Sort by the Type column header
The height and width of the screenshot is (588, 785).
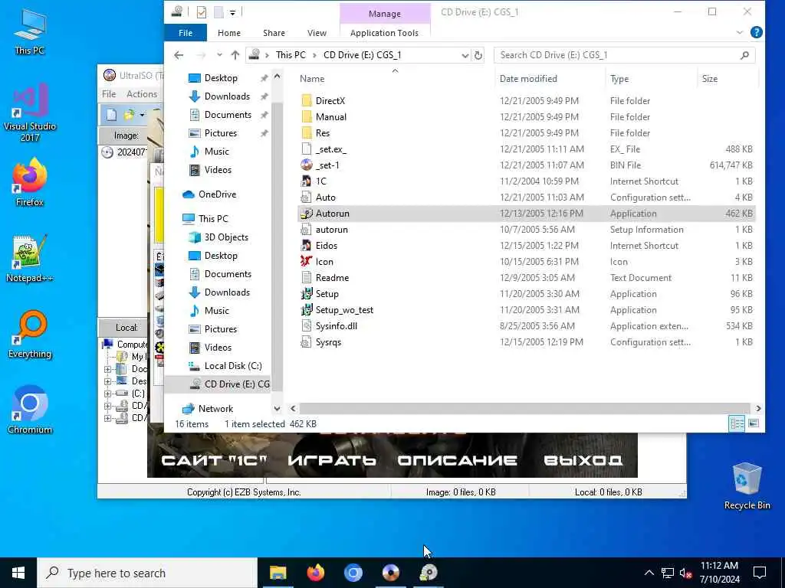tap(619, 79)
